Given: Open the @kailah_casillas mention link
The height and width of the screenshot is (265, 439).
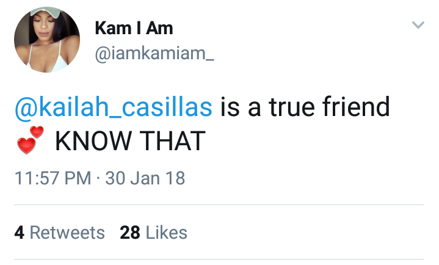Looking at the screenshot, I should 114,107.
